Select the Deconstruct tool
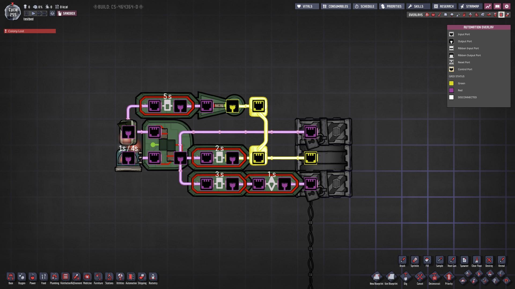Viewport: 515px width, 289px height. tap(434, 277)
